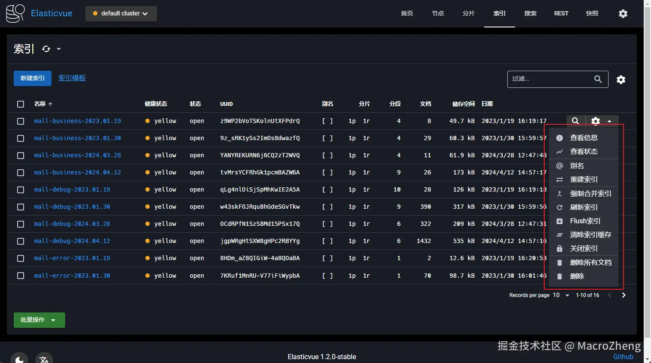
Task: Switch to the 节点 tab
Action: coord(438,14)
